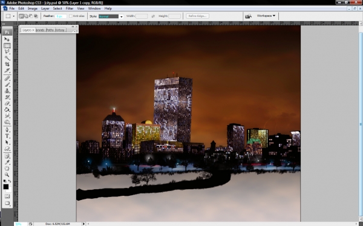
Task: Open the Layer menu
Action: coord(45,8)
